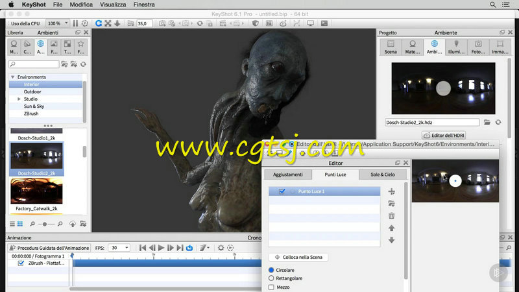This screenshot has height=292, width=519.
Task: Select the Circolare radio button
Action: click(271, 270)
